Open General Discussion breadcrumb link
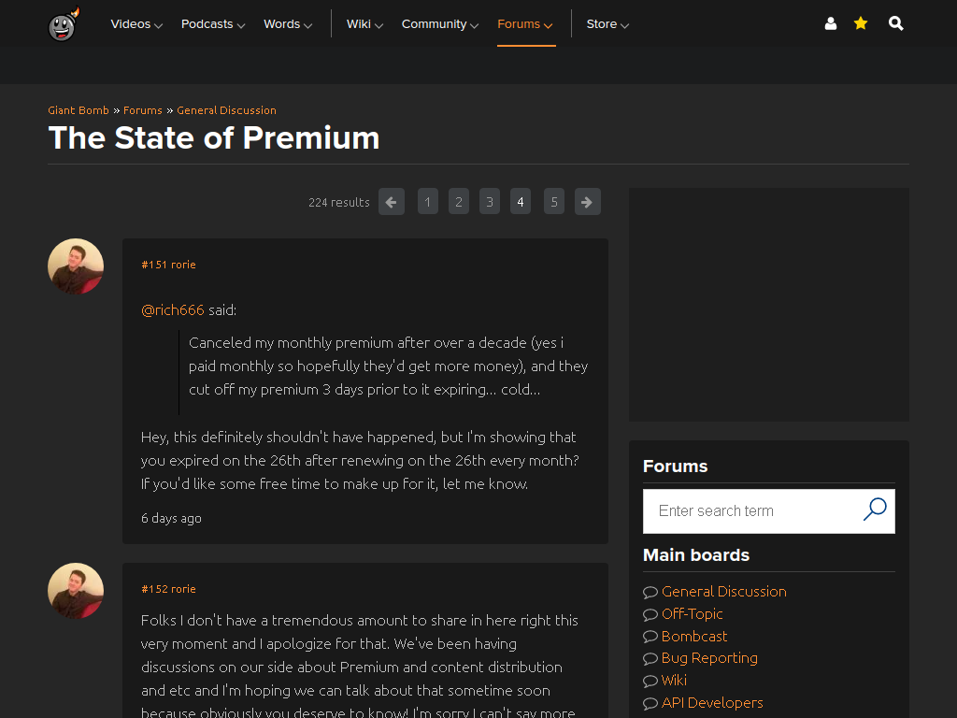Screen dimensions: 957x718 pos(226,110)
